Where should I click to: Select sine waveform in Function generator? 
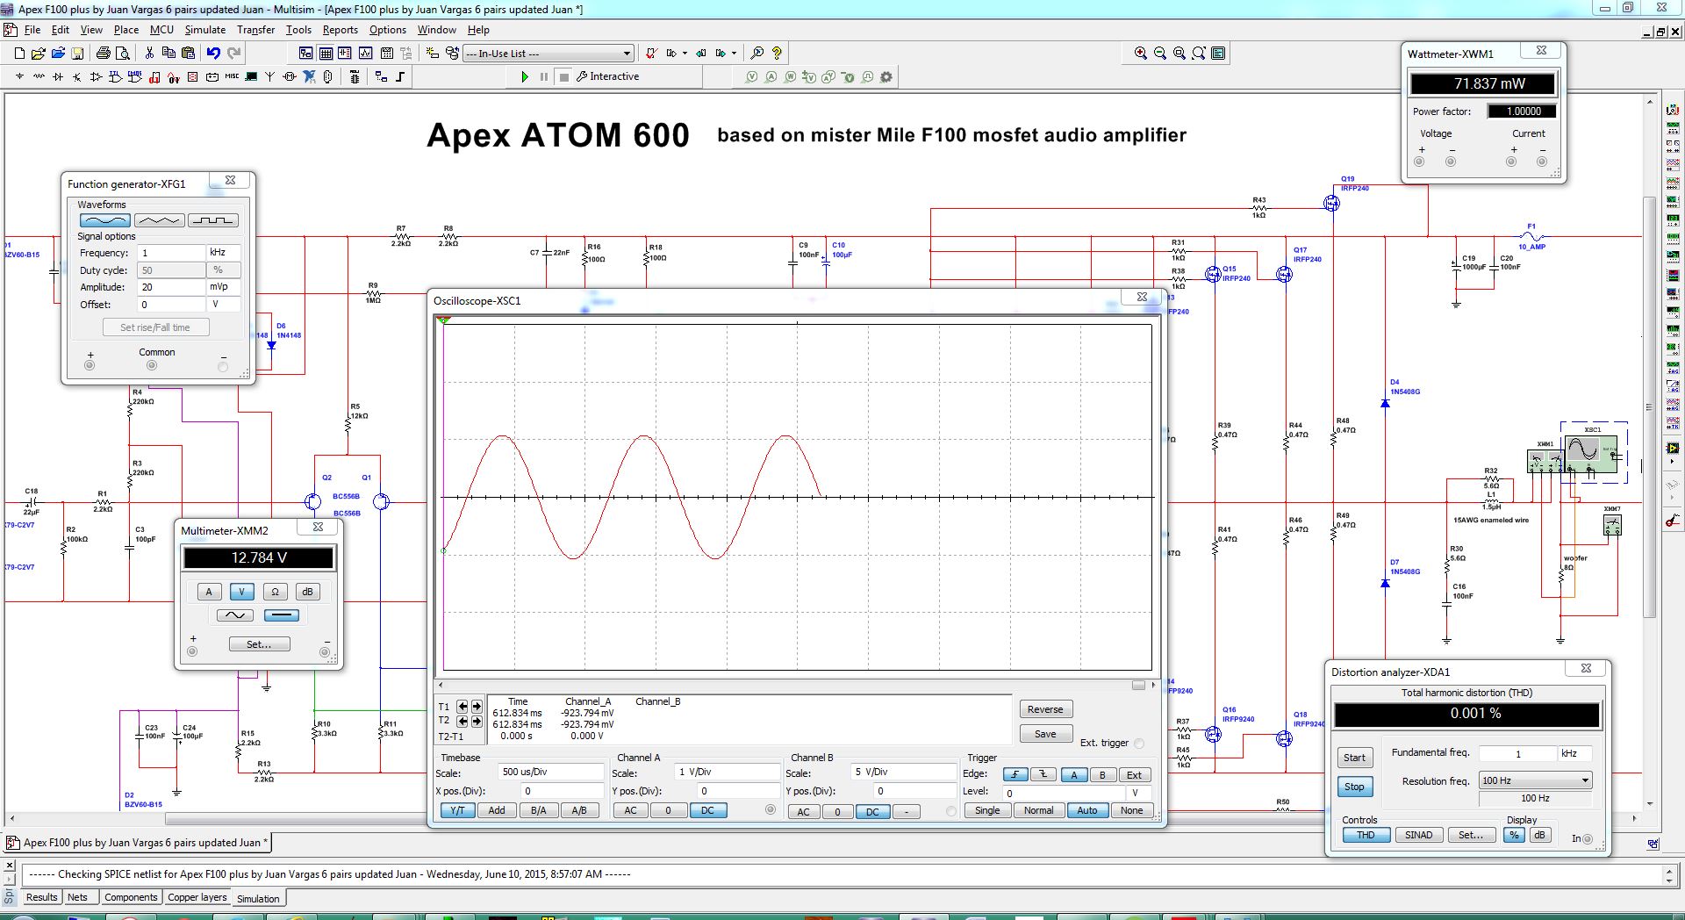pos(105,220)
